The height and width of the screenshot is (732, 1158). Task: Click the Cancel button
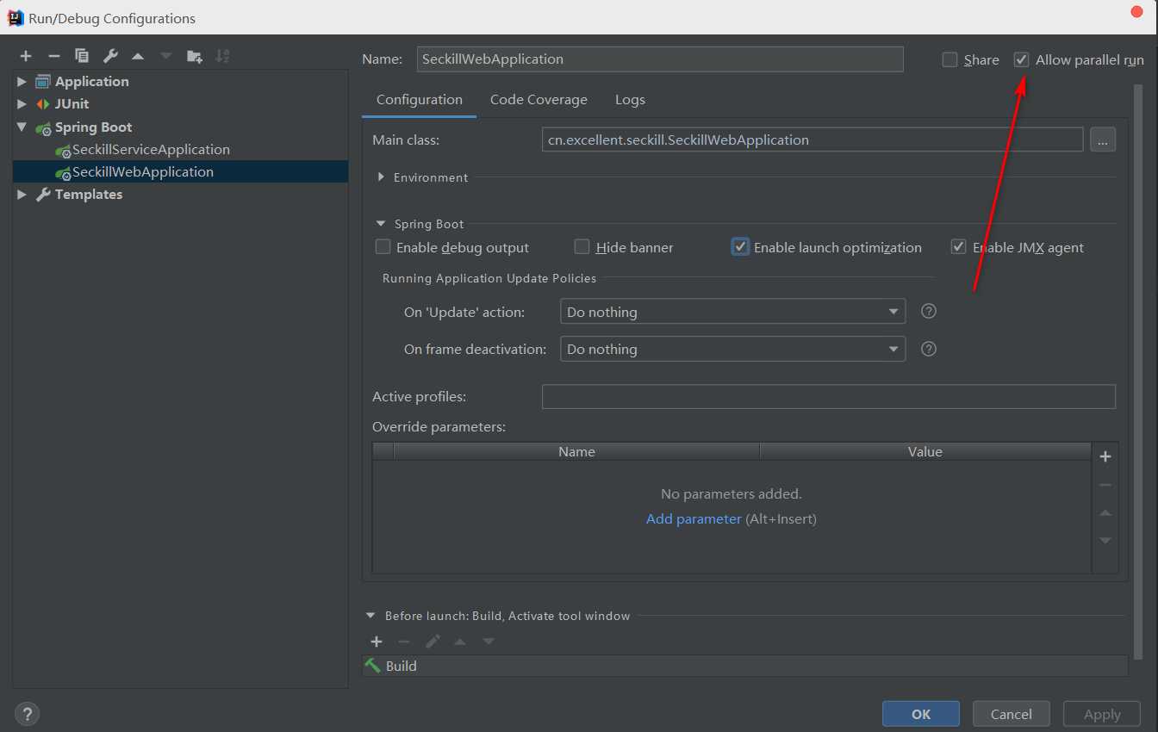[x=1012, y=714]
